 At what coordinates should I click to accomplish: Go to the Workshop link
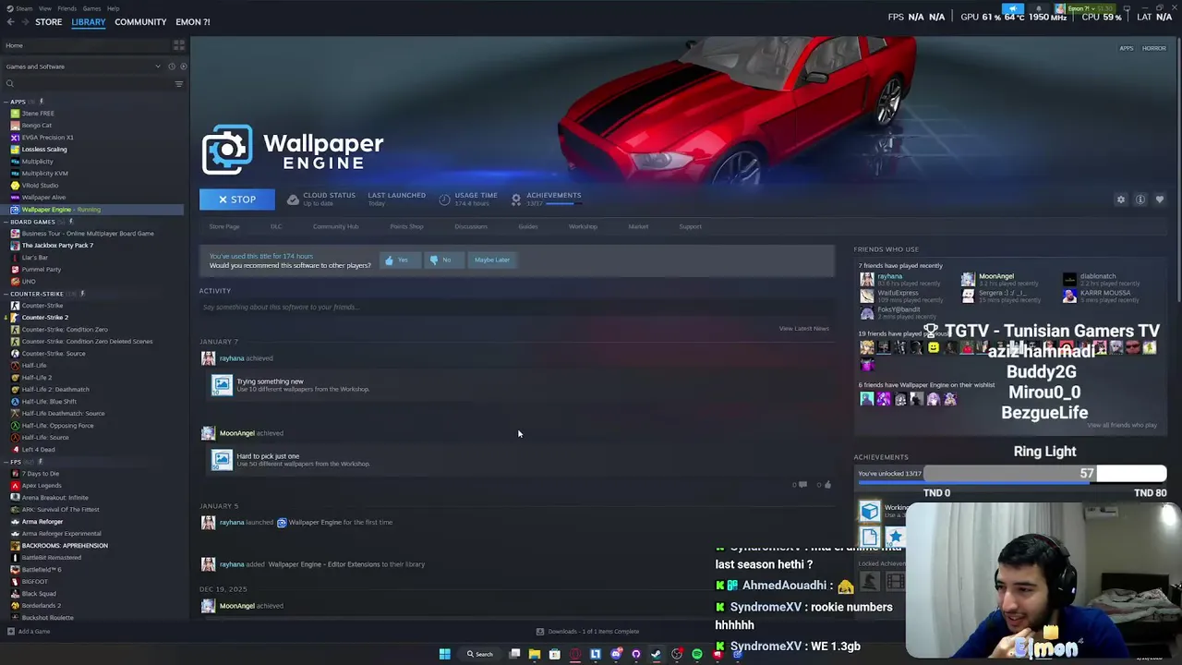click(x=583, y=226)
